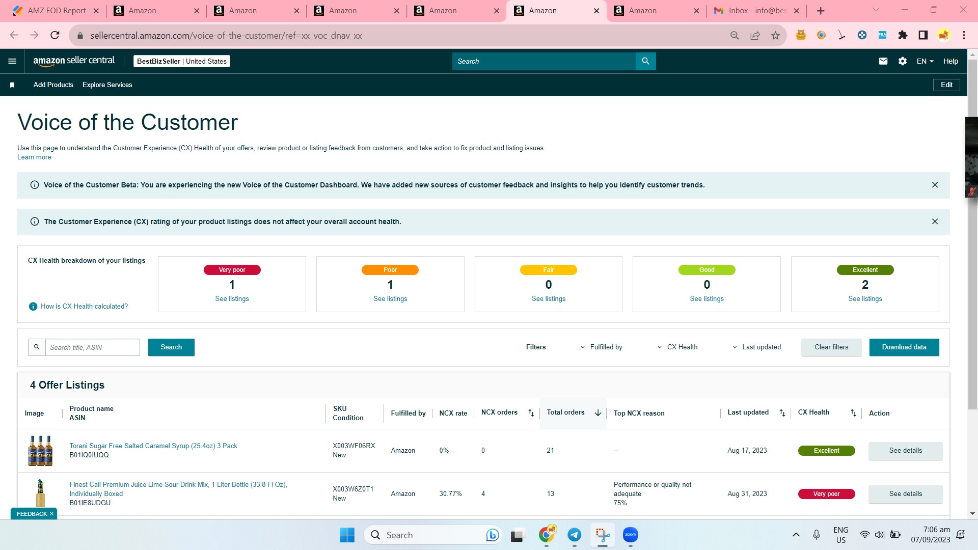
Task: Open the browser tab search dropdown
Action: (x=876, y=10)
